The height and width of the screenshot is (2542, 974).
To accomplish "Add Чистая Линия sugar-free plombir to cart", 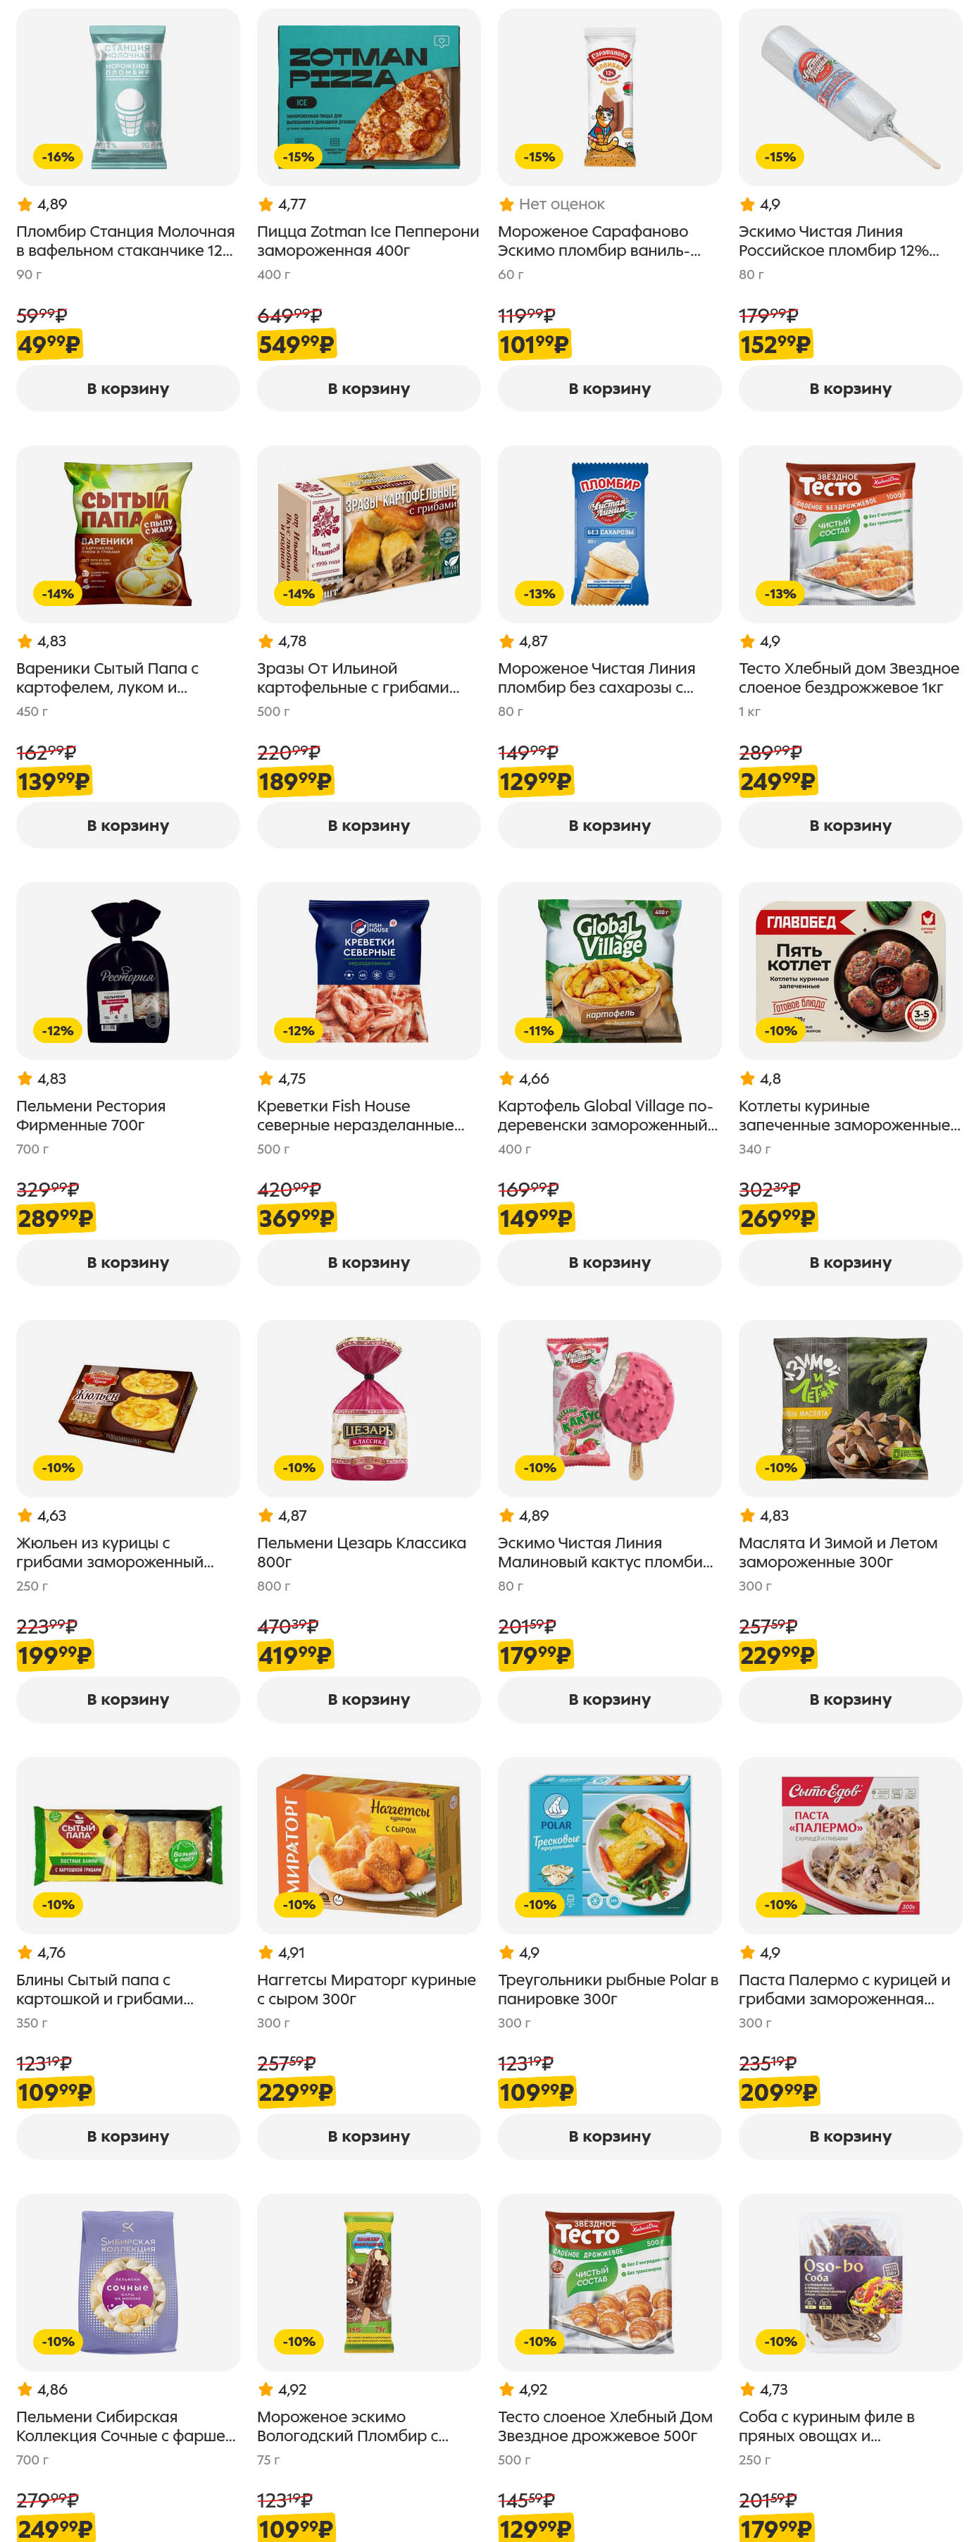I will coord(608,826).
